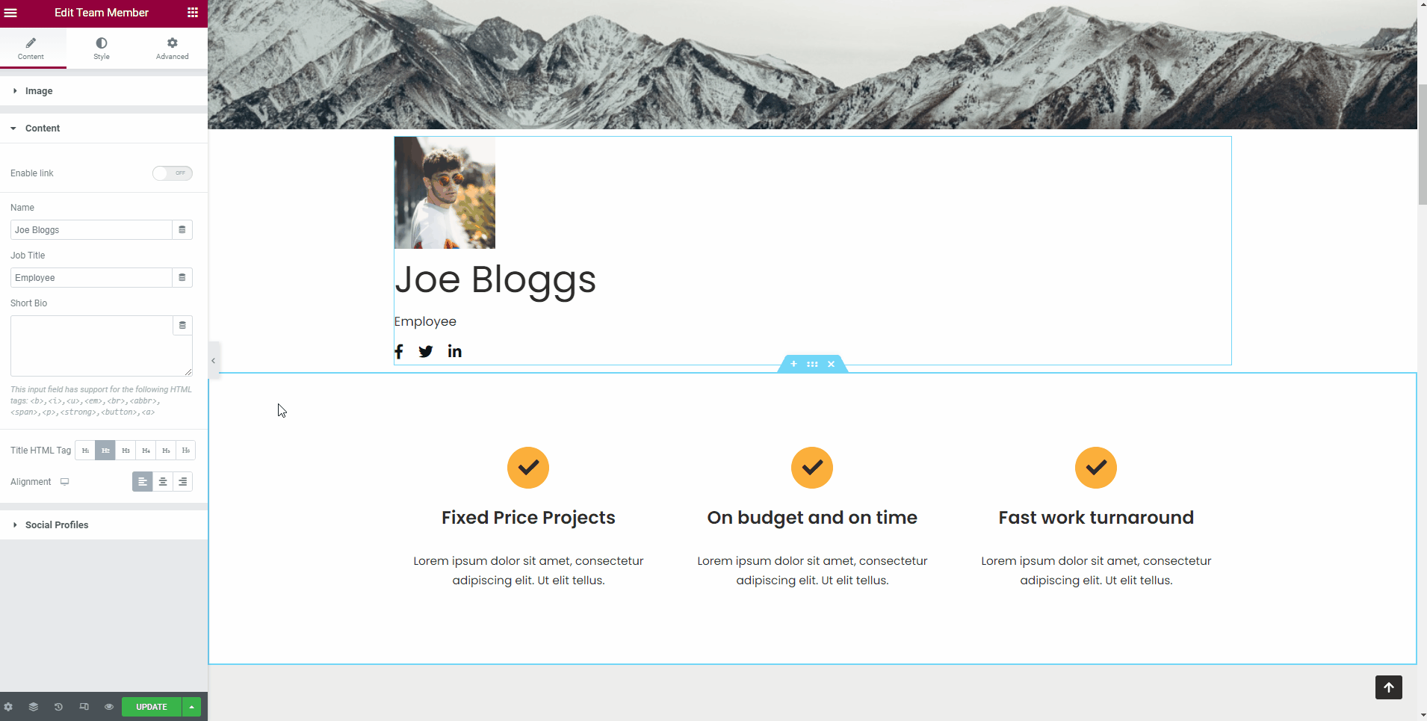The height and width of the screenshot is (721, 1427).
Task: Expand the Image section
Action: coord(39,91)
